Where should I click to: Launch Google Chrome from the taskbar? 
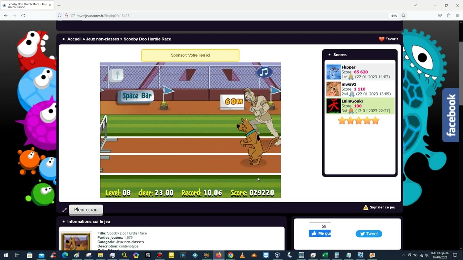pyautogui.click(x=230, y=255)
